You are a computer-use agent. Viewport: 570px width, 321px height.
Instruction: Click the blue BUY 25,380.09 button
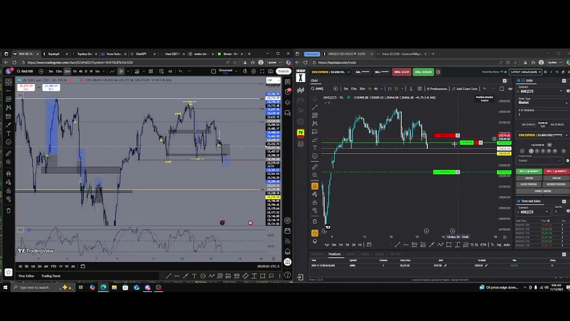coord(51,87)
